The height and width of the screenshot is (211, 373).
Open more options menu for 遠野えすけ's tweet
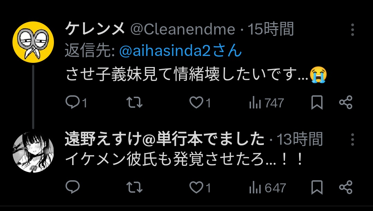(x=353, y=139)
